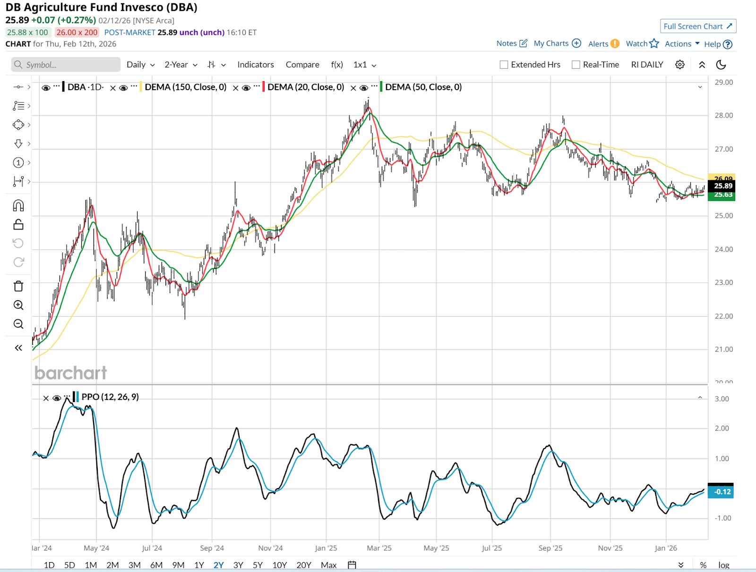Open the bar type style dropdown
This screenshot has height=572, width=756.
pos(217,65)
